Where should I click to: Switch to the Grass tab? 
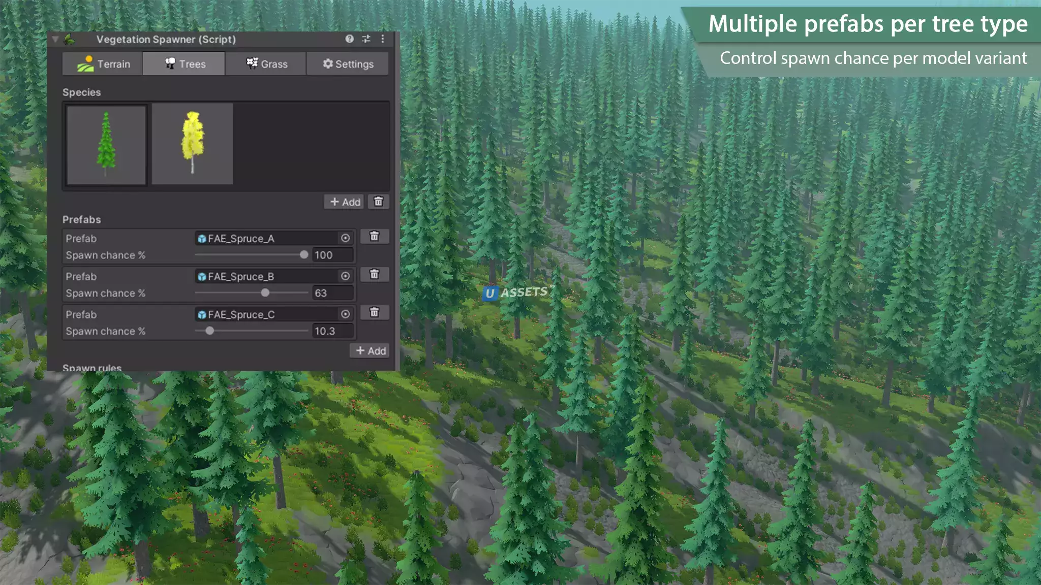click(x=266, y=64)
